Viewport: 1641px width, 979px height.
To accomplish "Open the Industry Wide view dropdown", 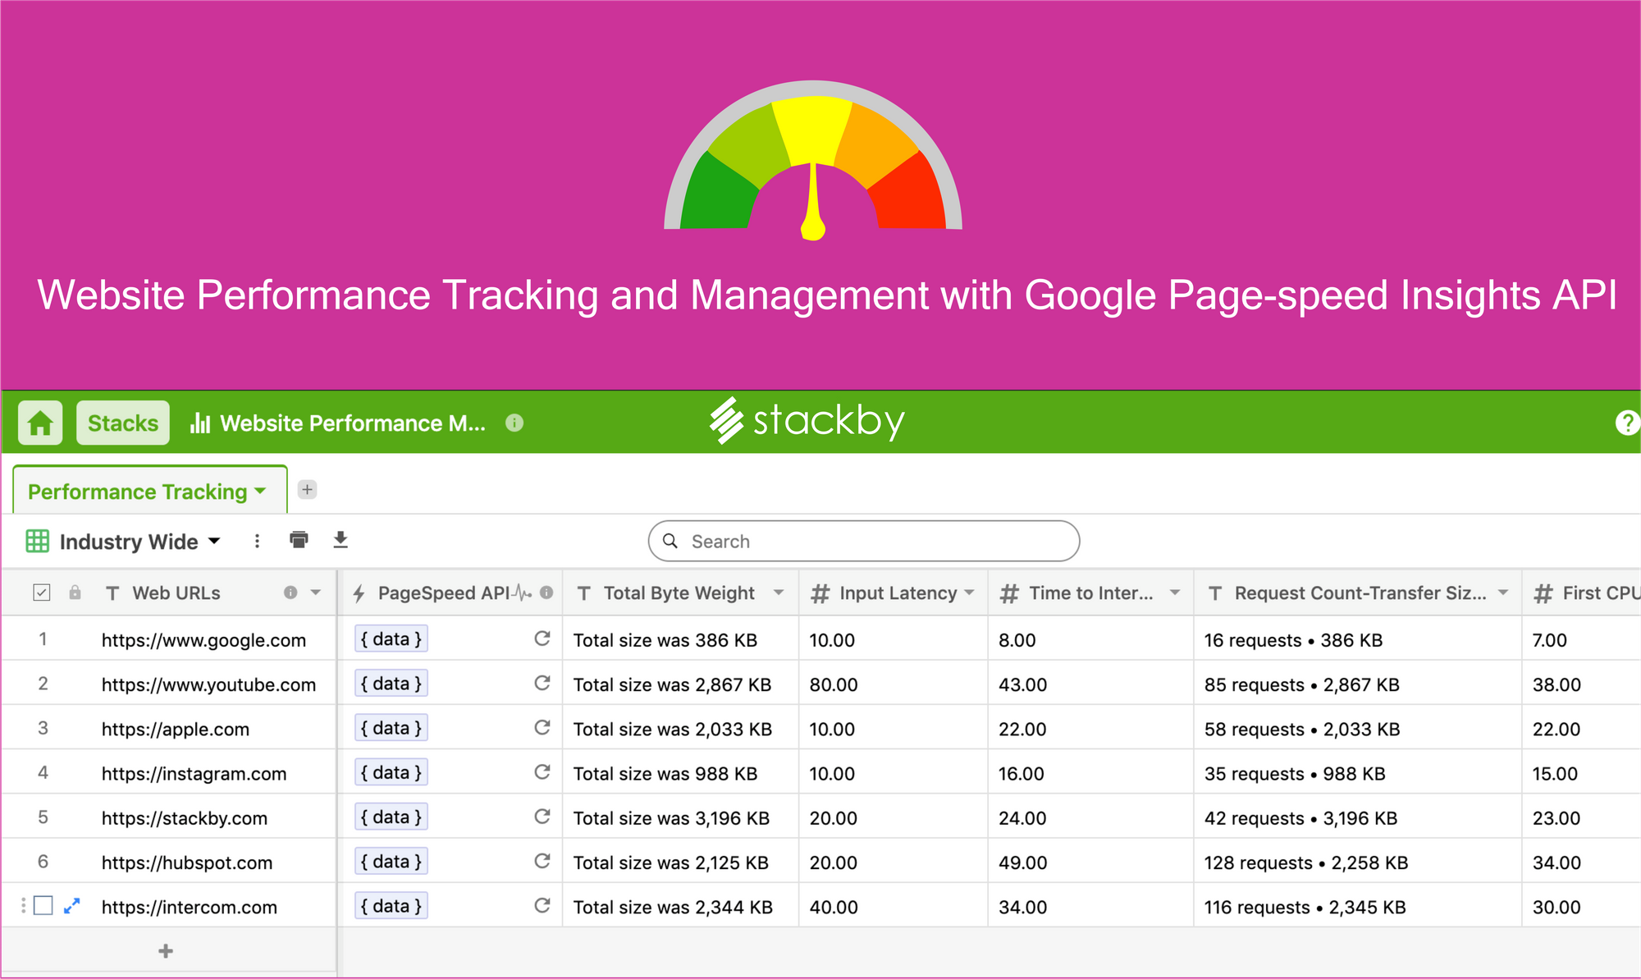I will point(213,541).
